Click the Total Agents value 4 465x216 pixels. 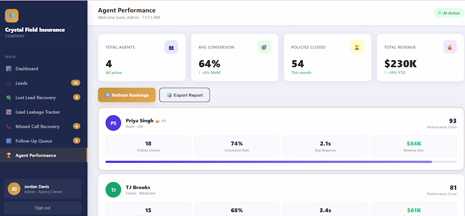point(109,64)
